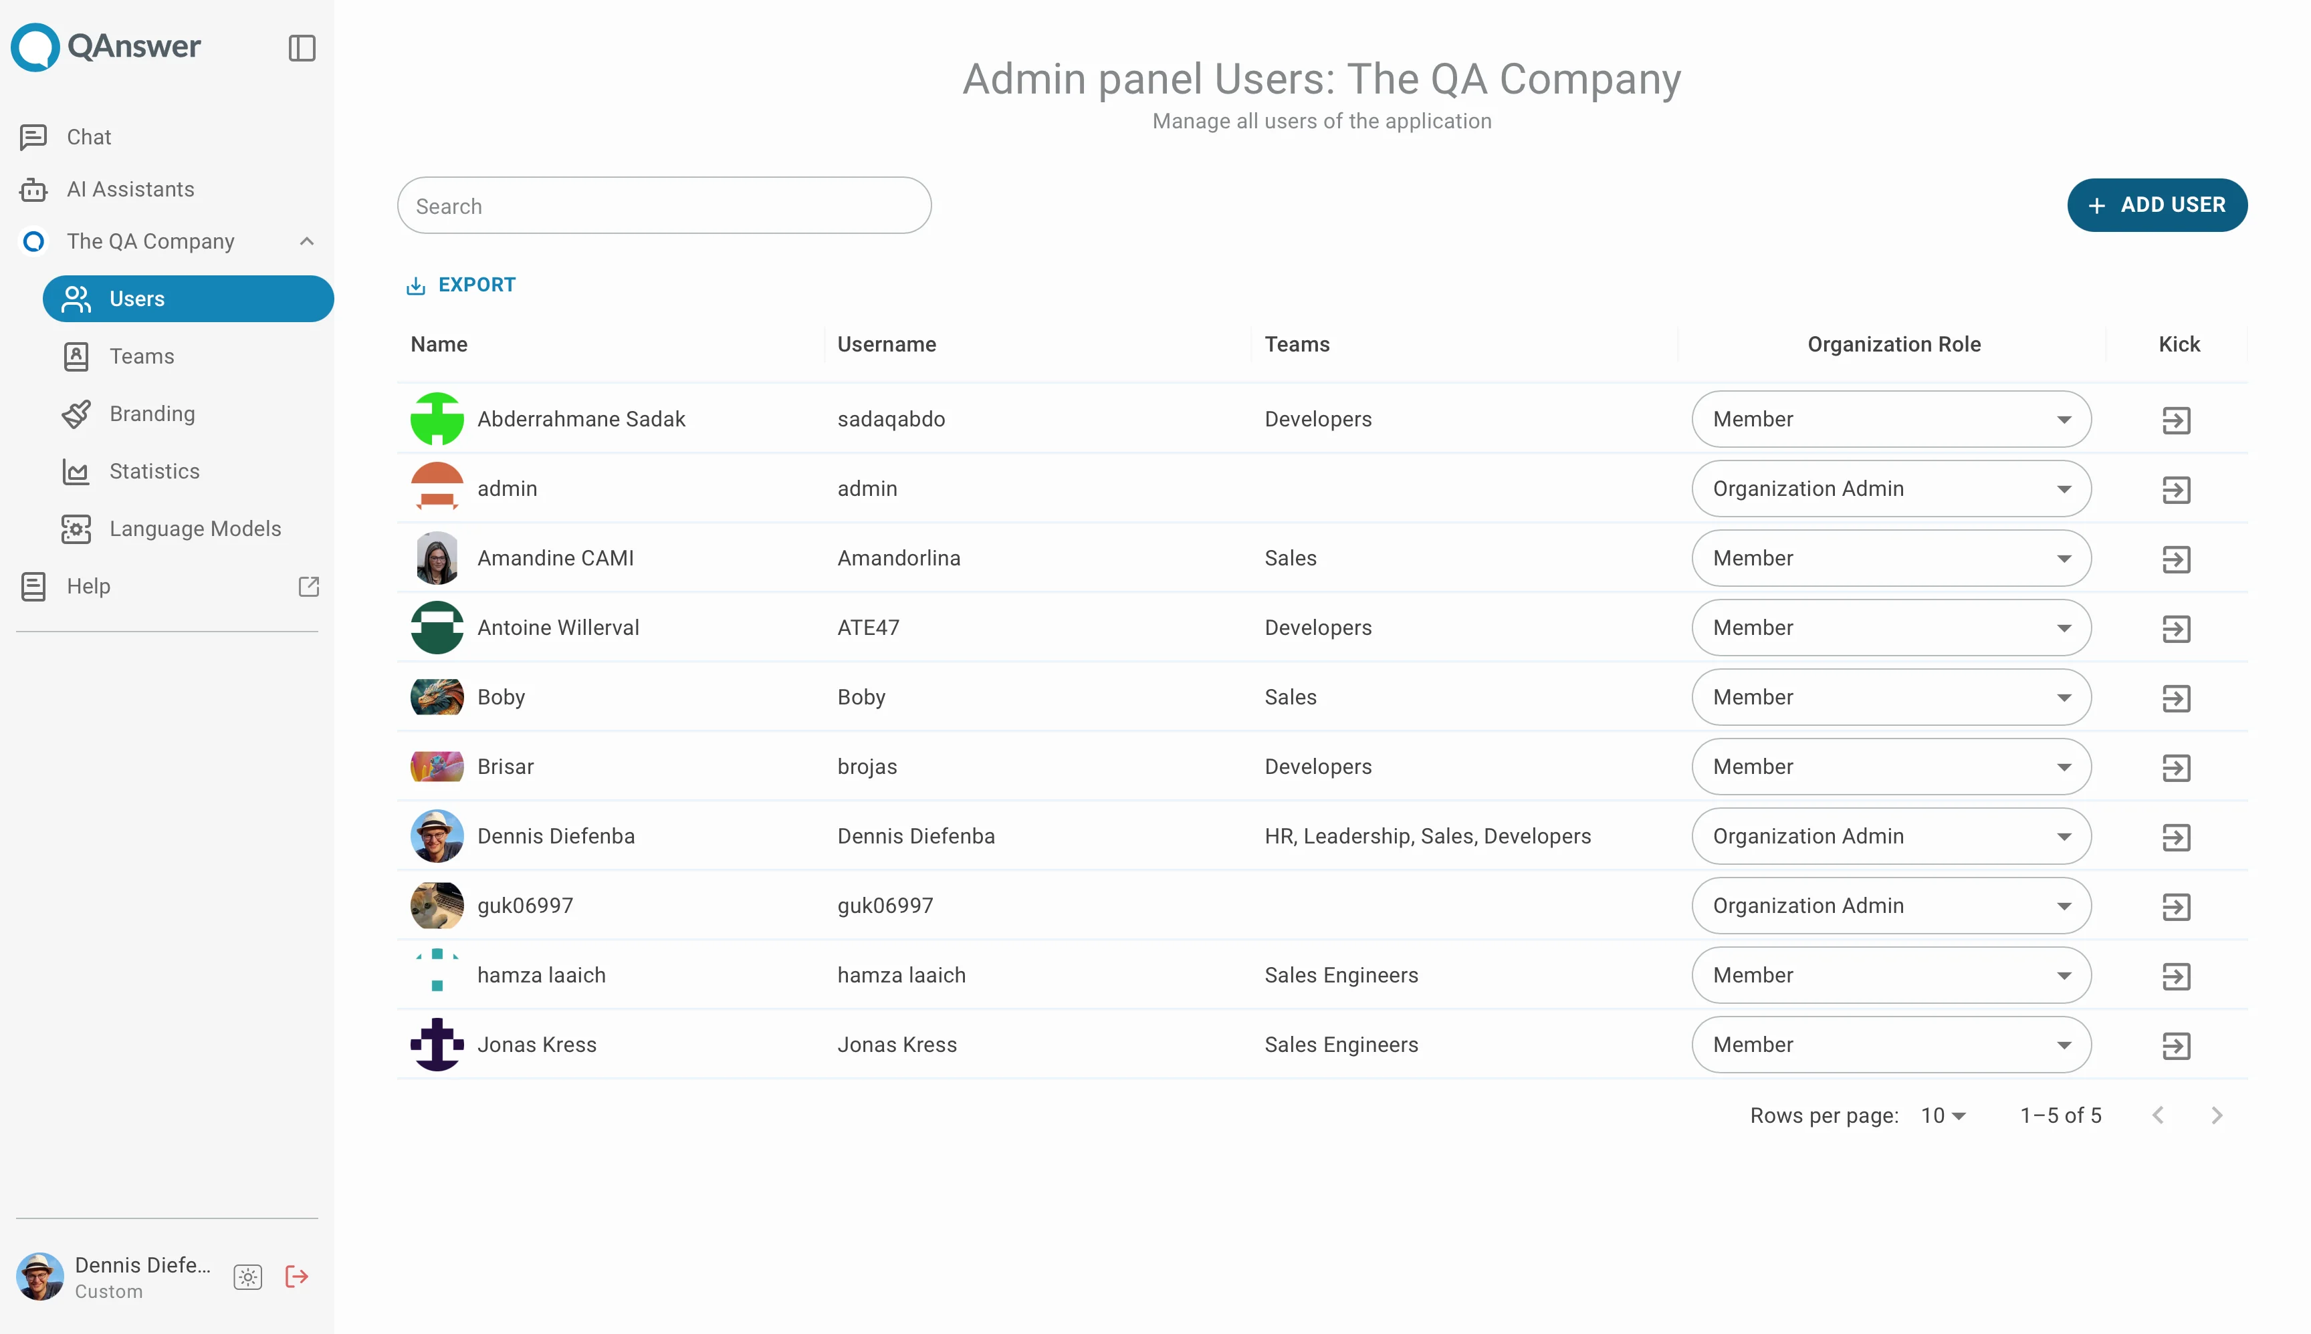Click username 'Amandorlina'

[x=898, y=558]
